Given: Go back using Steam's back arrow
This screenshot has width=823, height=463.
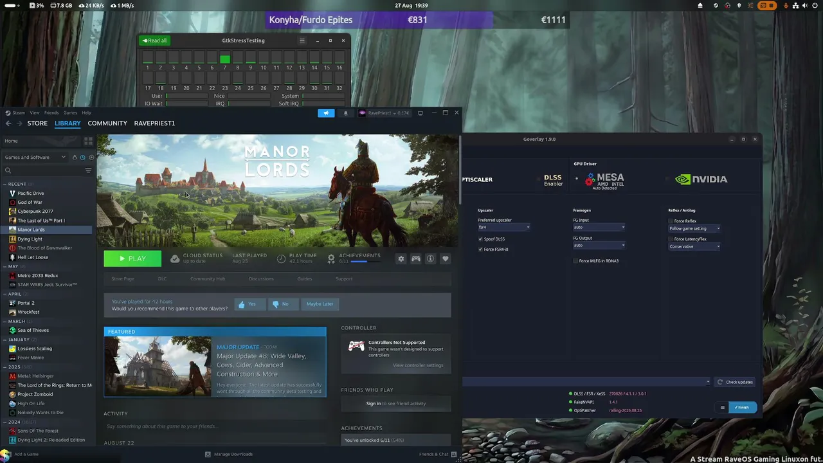Looking at the screenshot, I should [x=8, y=123].
